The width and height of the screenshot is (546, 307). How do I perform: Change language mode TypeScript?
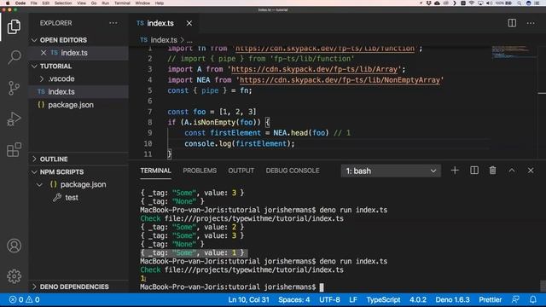click(383, 299)
